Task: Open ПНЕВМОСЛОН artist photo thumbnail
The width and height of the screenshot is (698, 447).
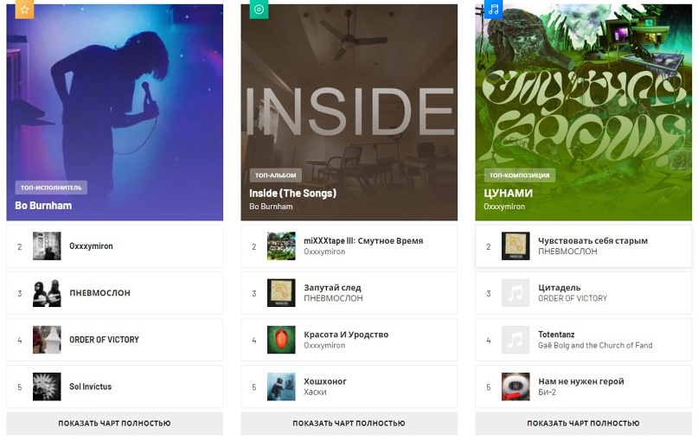Action: 47,292
